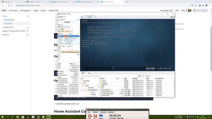Collapse the Setup section in sidebar

coord(27,16)
